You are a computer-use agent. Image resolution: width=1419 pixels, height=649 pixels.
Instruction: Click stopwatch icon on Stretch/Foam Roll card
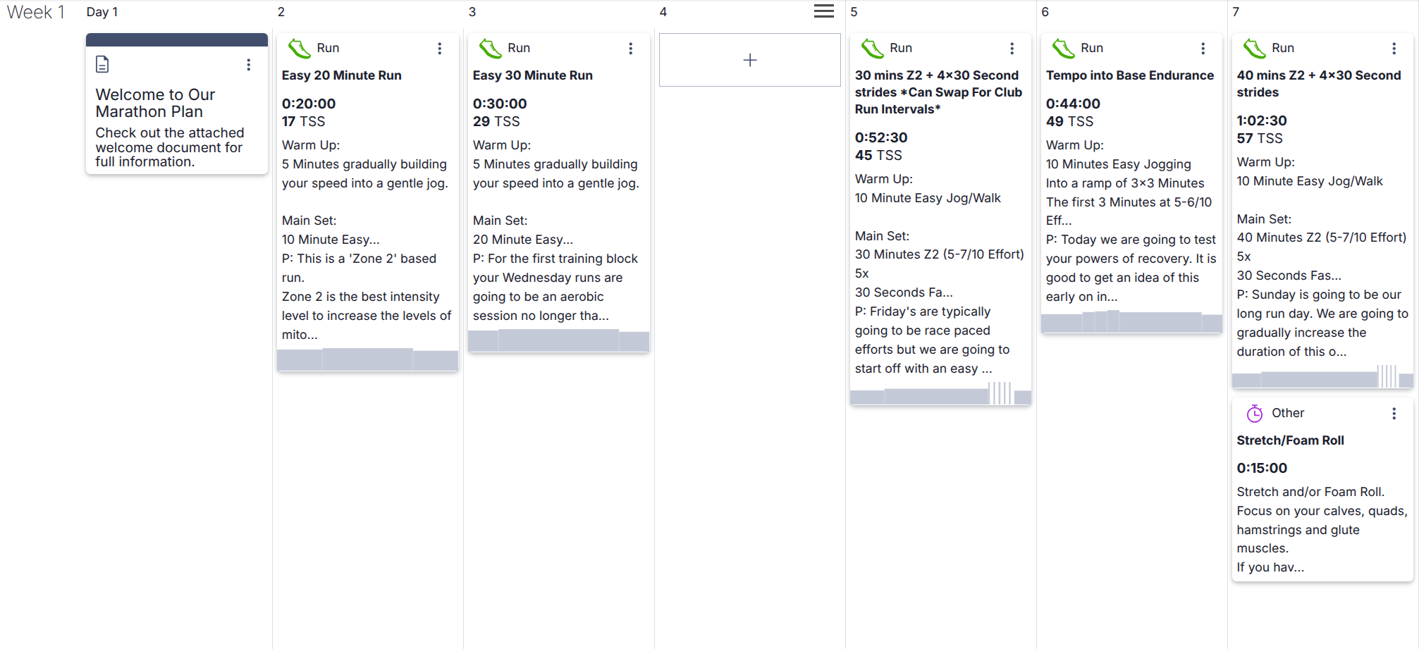pos(1255,414)
